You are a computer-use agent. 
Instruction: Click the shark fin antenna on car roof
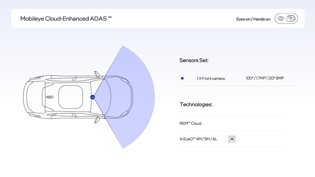click(x=50, y=97)
